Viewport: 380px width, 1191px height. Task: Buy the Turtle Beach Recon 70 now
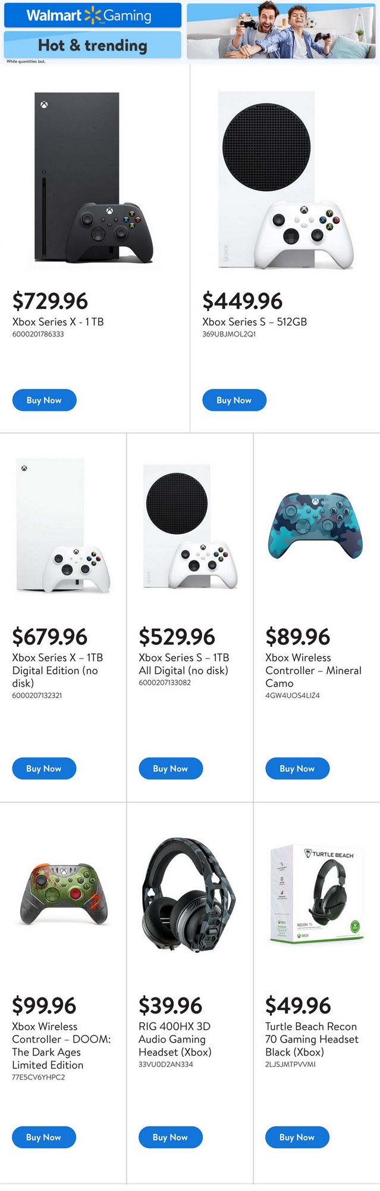(297, 1137)
